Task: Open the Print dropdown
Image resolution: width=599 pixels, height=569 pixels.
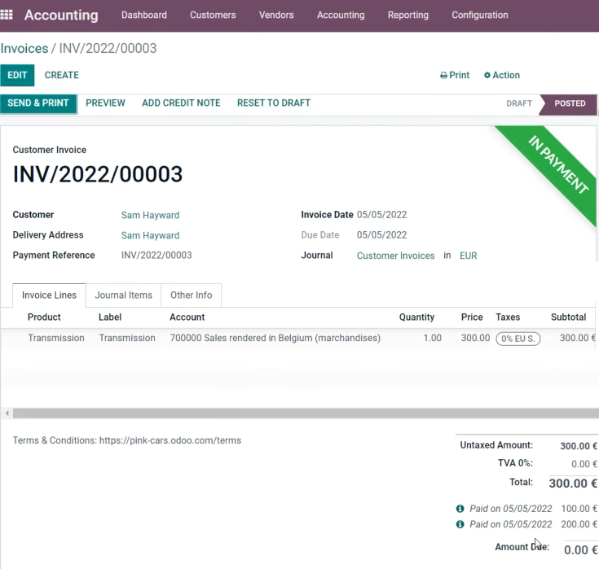Action: (x=455, y=75)
